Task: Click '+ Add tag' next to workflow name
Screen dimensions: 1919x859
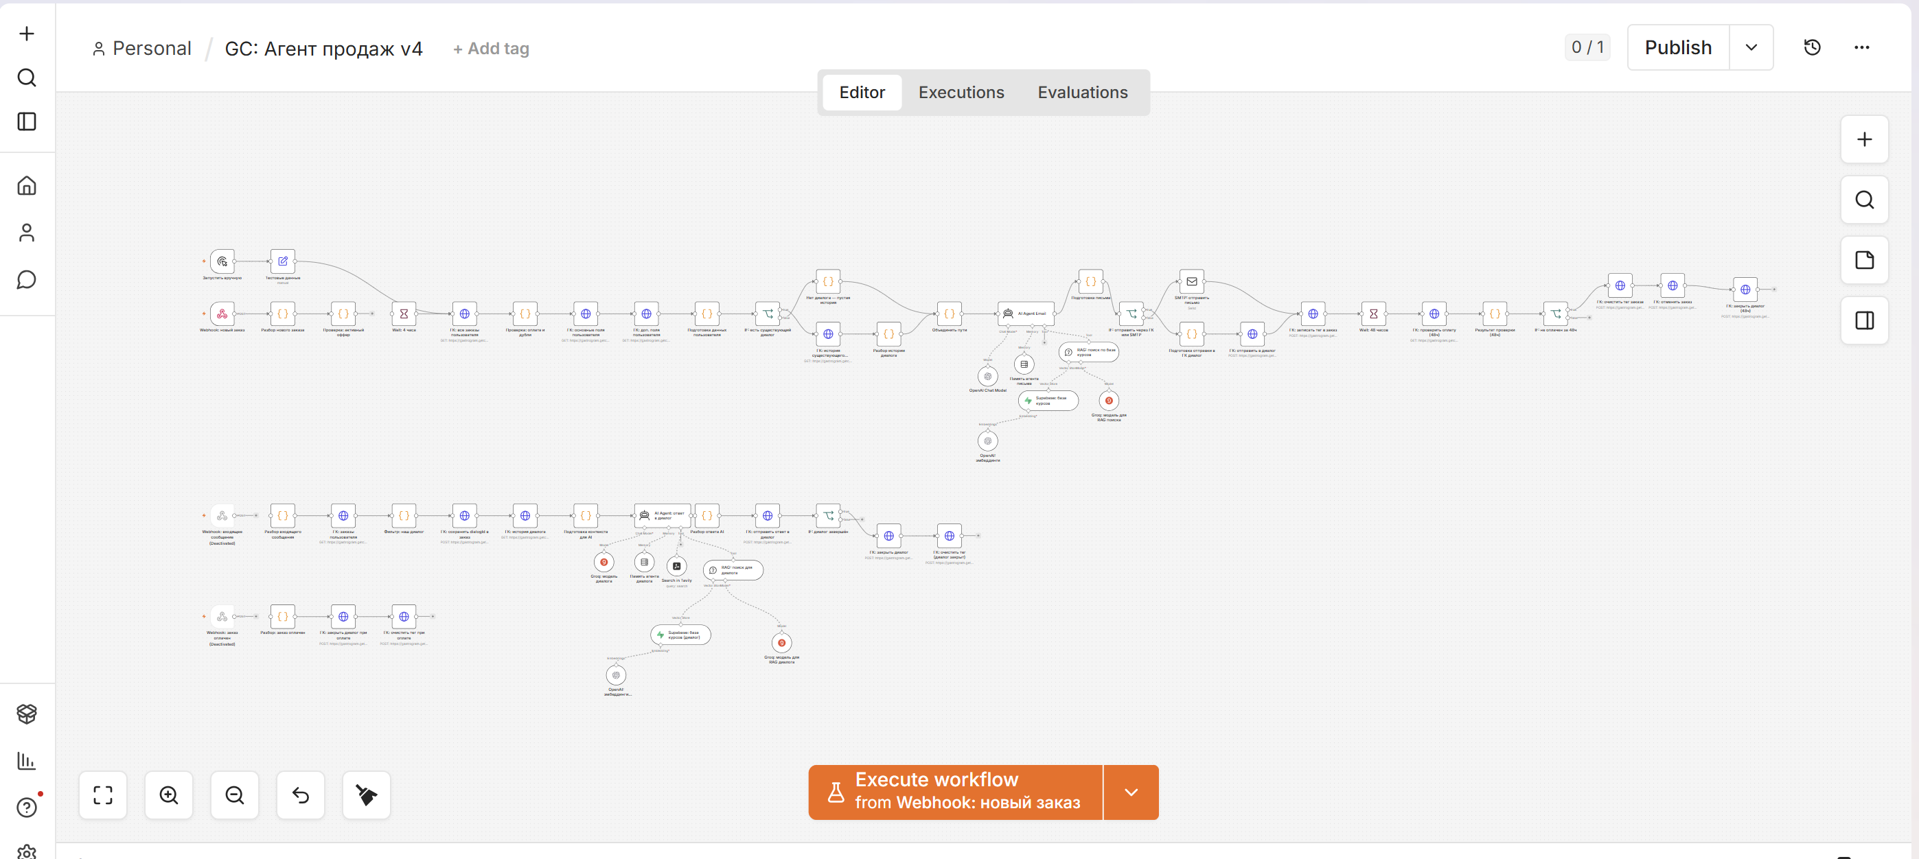Action: tap(491, 49)
